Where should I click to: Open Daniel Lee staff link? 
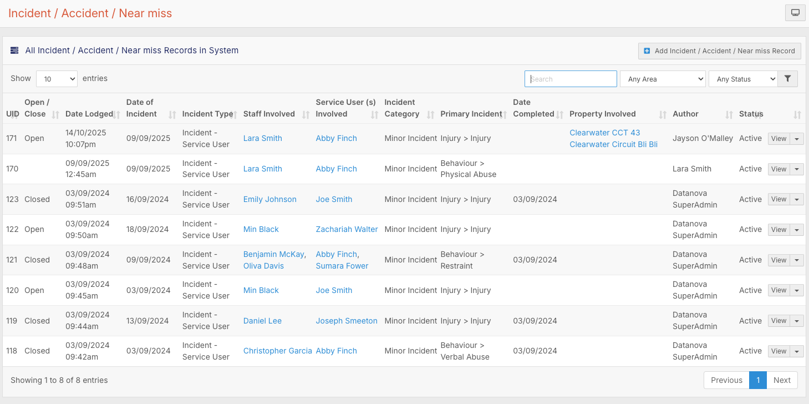click(x=263, y=321)
